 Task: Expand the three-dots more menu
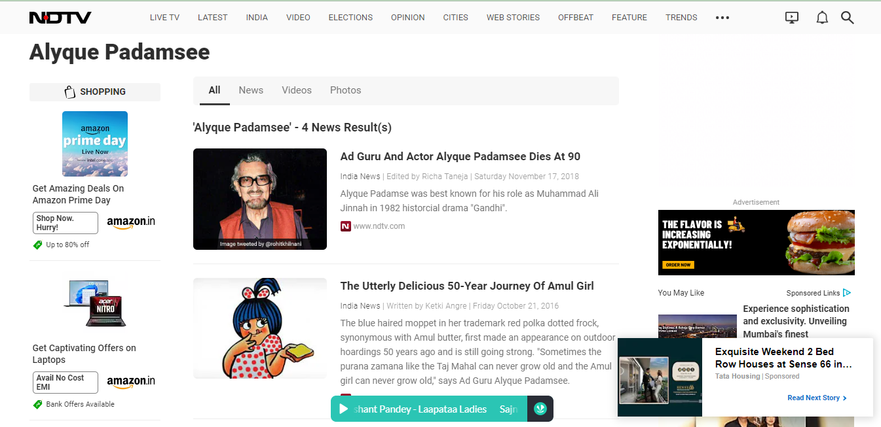coord(722,18)
